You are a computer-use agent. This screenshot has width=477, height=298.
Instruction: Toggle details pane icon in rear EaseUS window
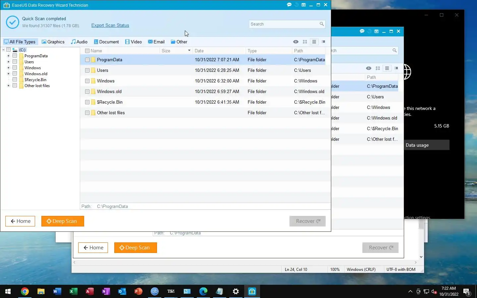397,68
